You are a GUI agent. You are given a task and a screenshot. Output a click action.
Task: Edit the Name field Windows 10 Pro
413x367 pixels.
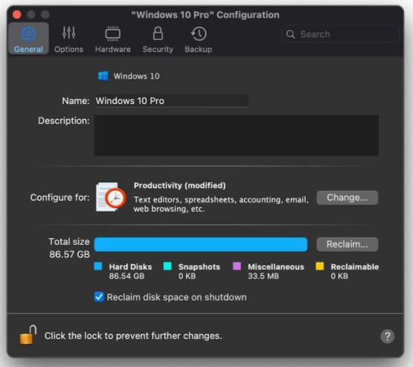click(x=171, y=101)
